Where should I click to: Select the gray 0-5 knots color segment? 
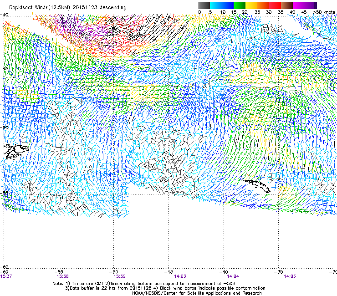(x=204, y=5)
